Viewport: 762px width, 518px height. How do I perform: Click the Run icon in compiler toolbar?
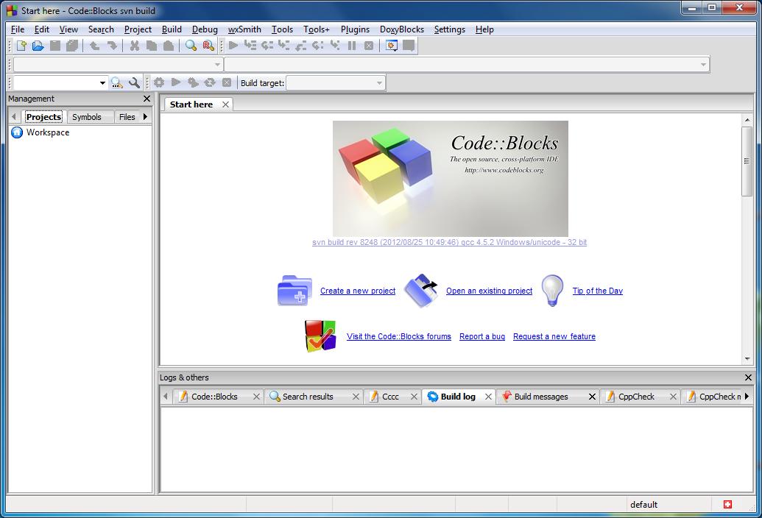[x=176, y=82]
